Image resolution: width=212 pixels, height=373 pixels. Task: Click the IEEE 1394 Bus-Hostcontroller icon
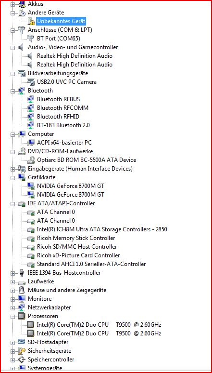(x=22, y=273)
